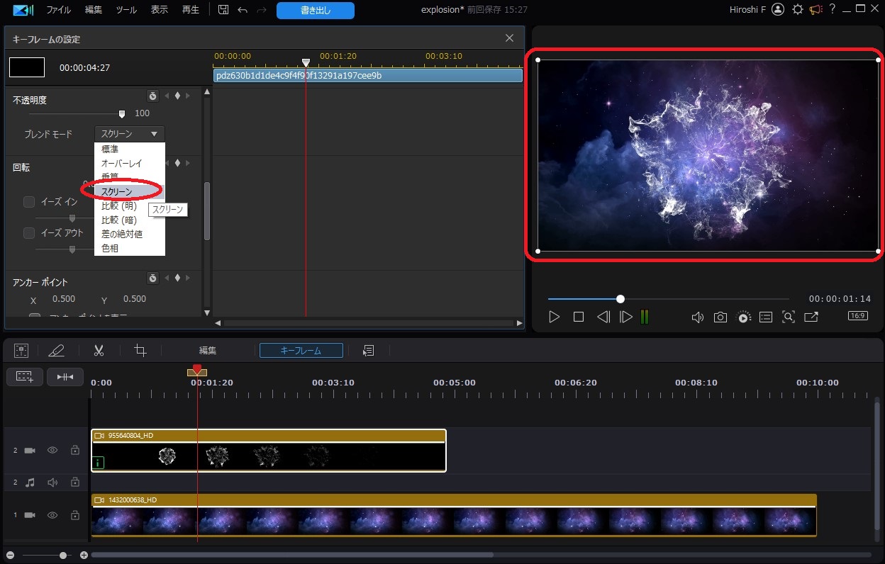Hide video track 1 with its eye icon
The image size is (885, 564).
point(52,515)
